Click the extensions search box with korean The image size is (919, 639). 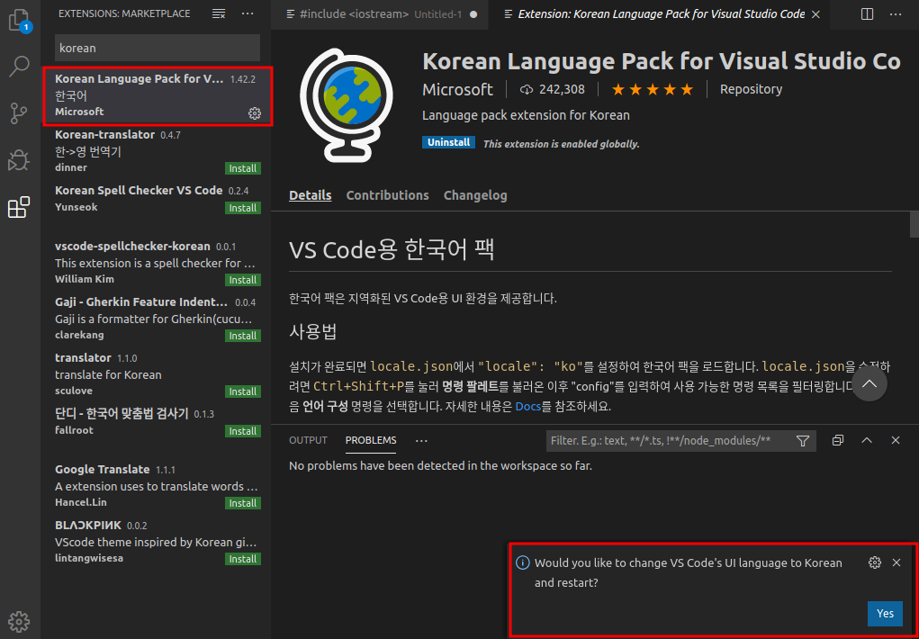pos(158,48)
